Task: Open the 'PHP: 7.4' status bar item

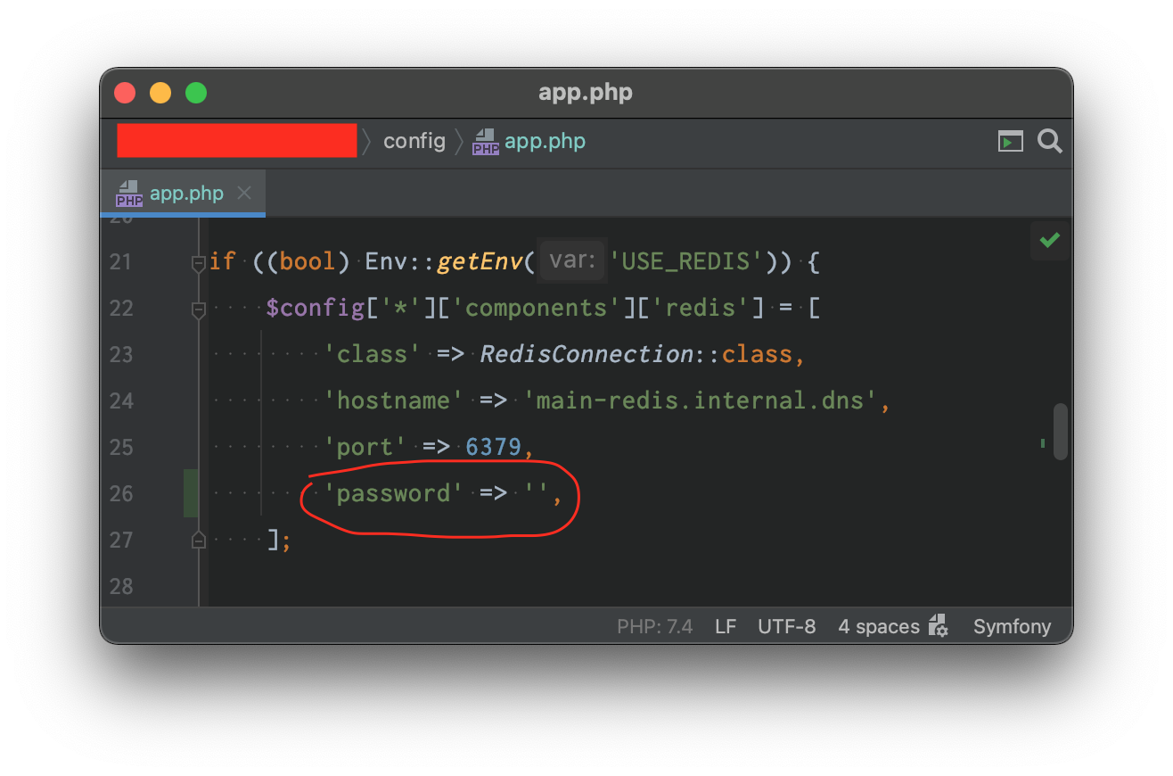Action: click(655, 625)
